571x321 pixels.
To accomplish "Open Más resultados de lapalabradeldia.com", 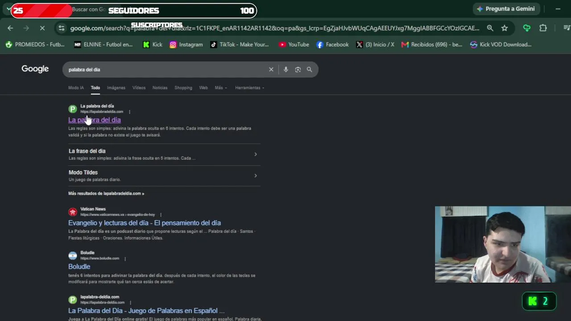I will pyautogui.click(x=106, y=193).
